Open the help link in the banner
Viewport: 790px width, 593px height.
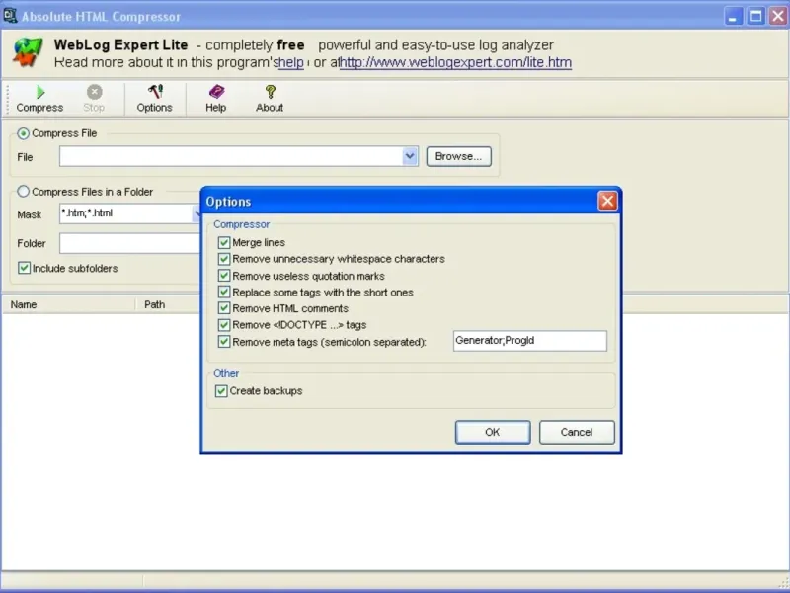[x=291, y=62]
